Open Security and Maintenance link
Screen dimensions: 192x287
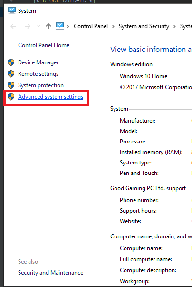click(51, 273)
